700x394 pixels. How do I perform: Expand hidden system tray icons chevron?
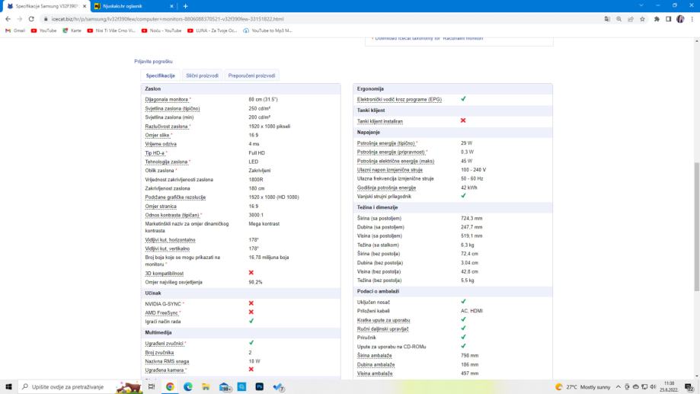[618, 387]
